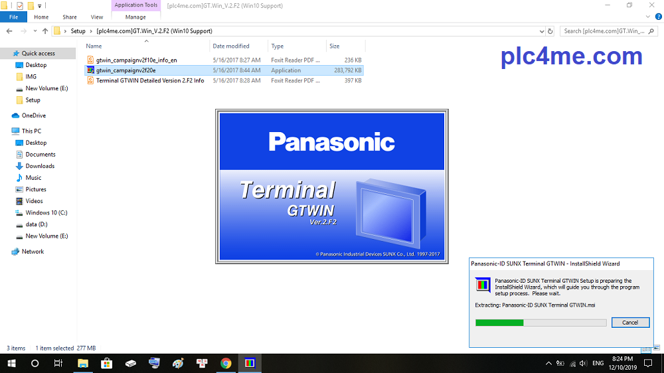Switch the ENG input language indicator
The width and height of the screenshot is (664, 373).
click(598, 363)
